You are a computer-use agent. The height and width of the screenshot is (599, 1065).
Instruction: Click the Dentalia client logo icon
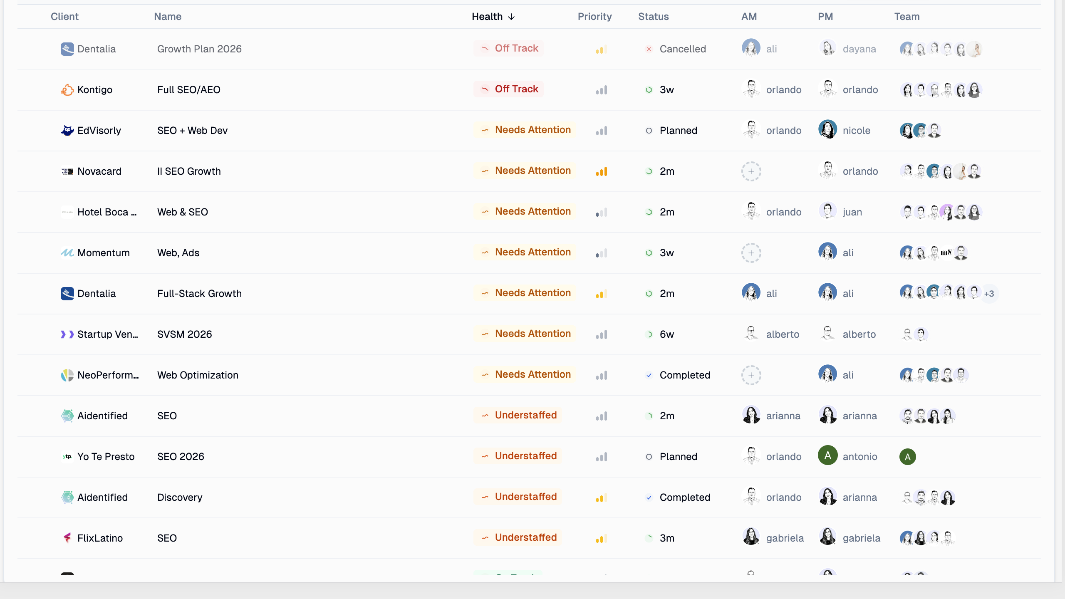tap(67, 49)
